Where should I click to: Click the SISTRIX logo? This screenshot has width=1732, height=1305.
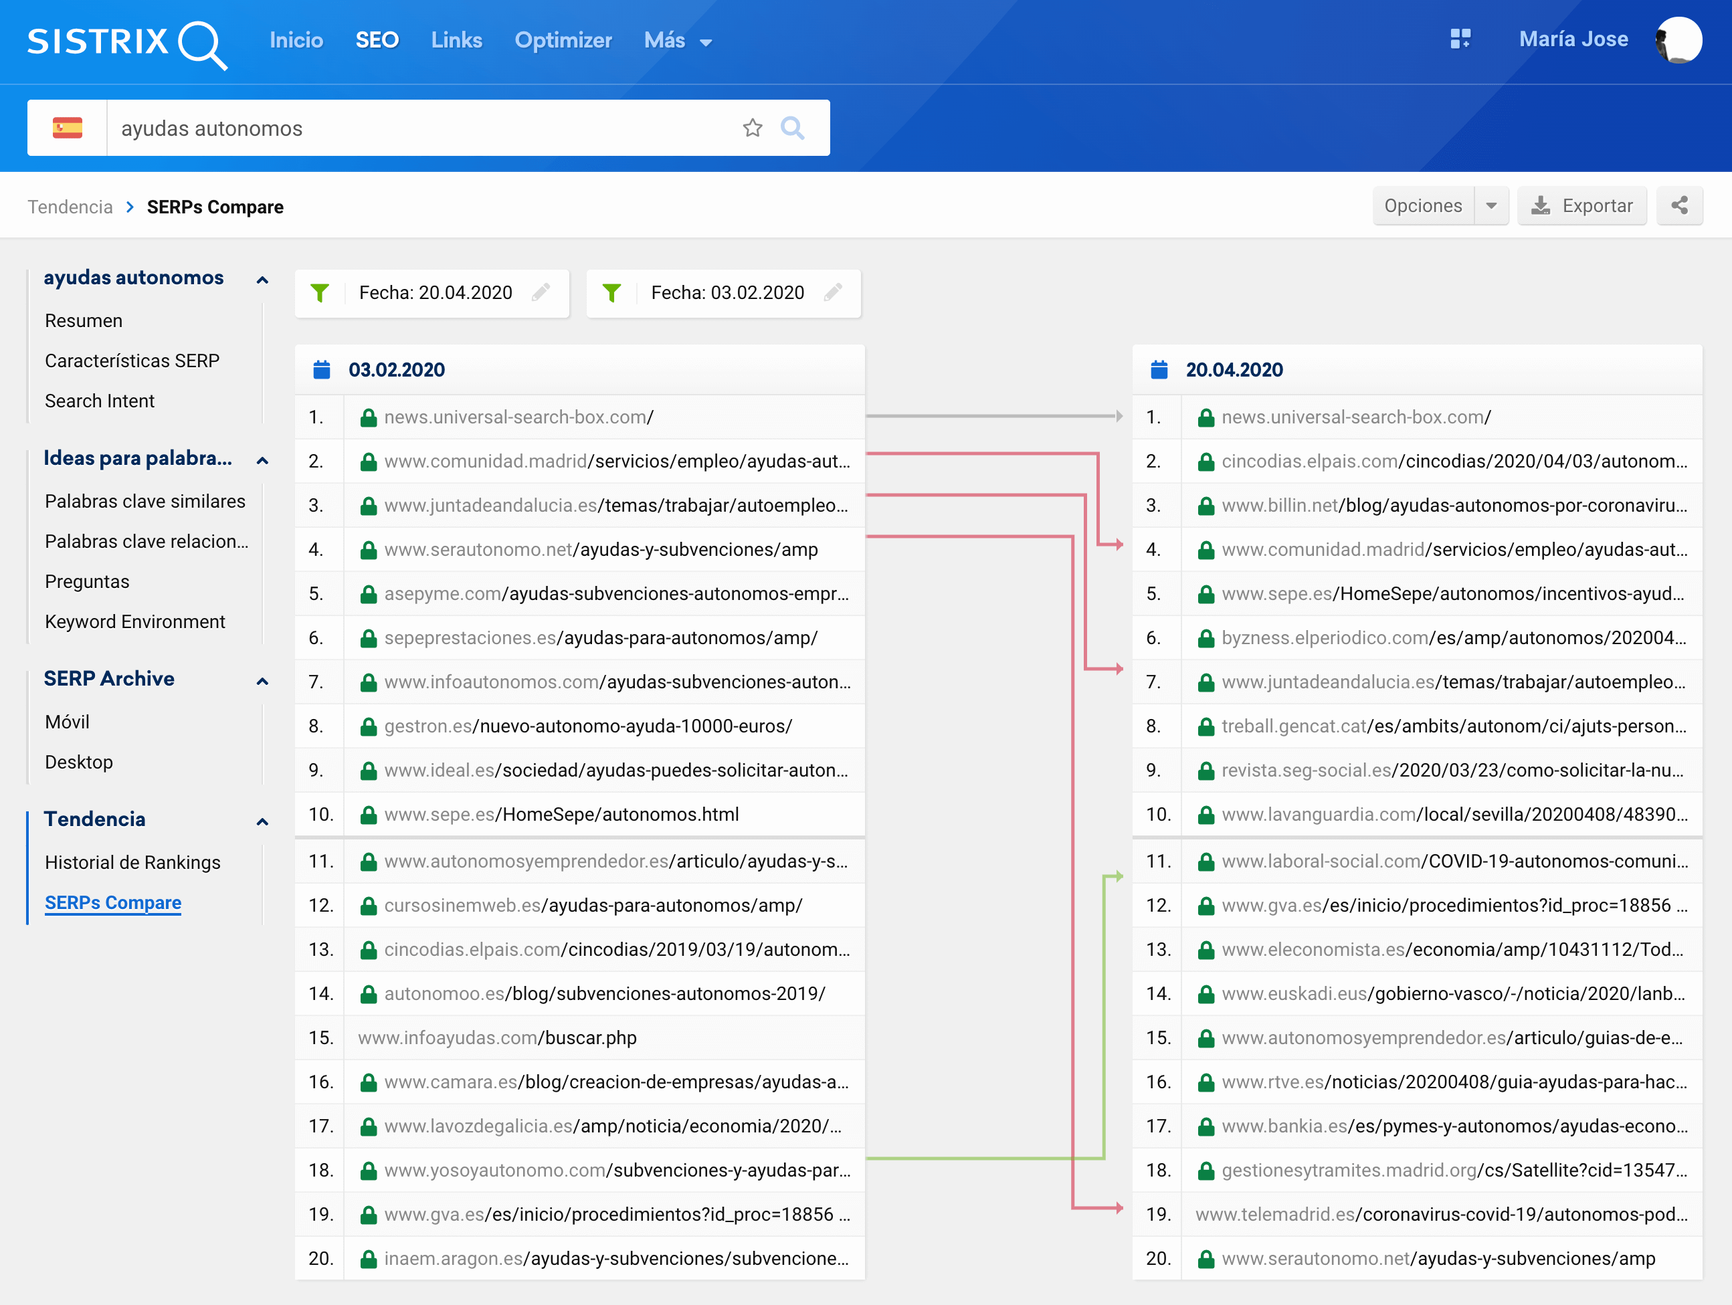(x=127, y=42)
